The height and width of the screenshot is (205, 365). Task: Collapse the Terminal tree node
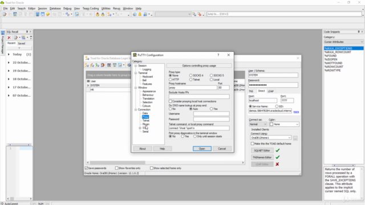coord(136,73)
